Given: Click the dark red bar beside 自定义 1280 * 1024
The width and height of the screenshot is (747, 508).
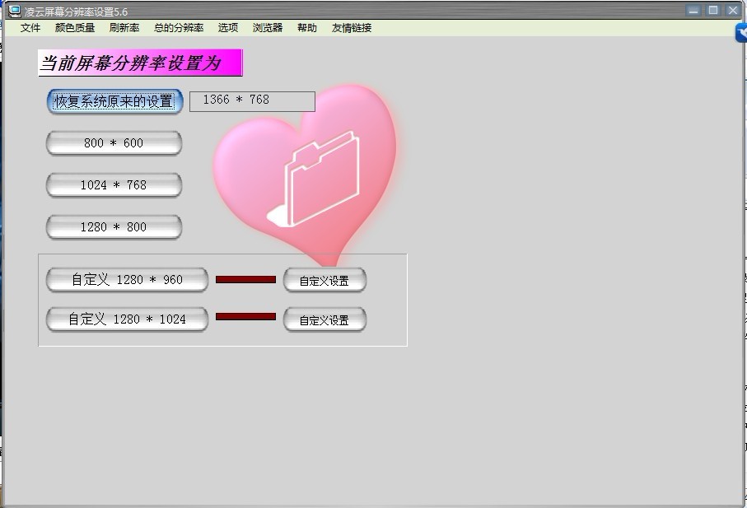Looking at the screenshot, I should [x=245, y=317].
